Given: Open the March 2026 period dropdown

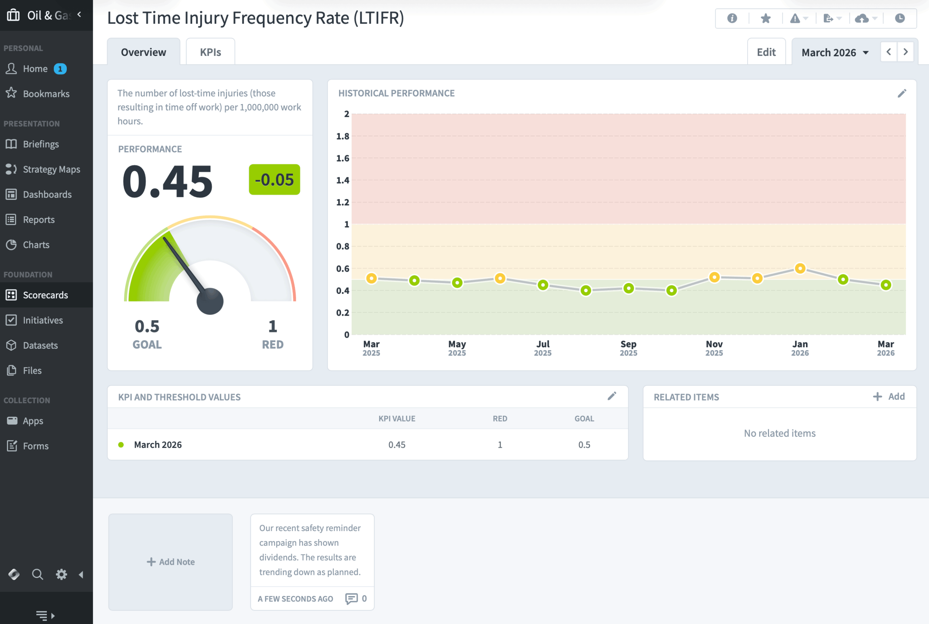Looking at the screenshot, I should click(834, 52).
